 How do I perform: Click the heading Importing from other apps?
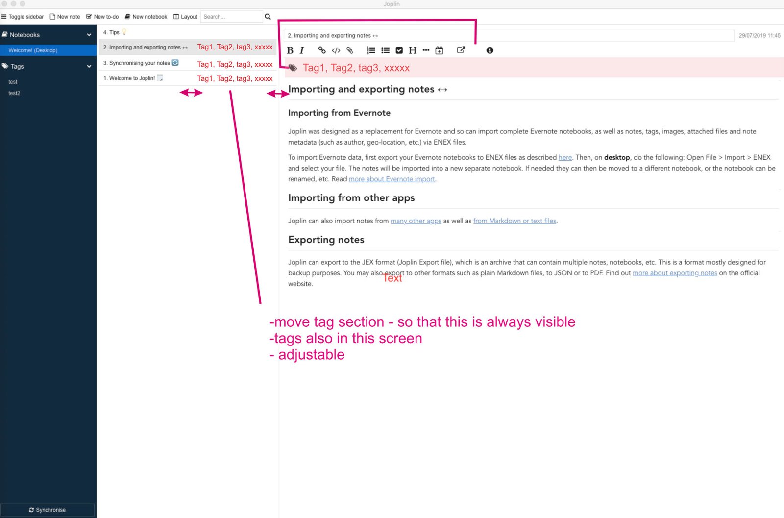tap(351, 198)
